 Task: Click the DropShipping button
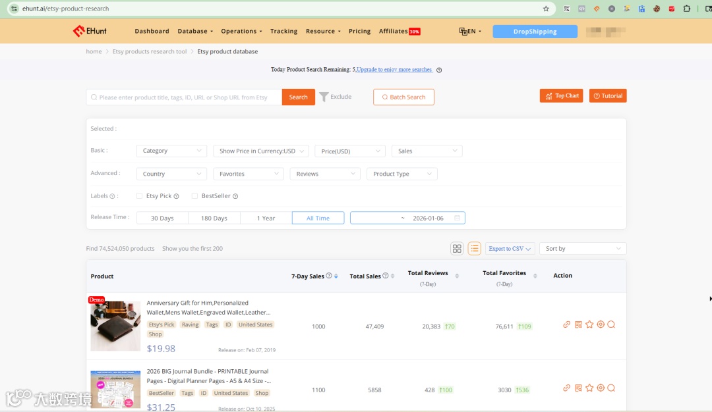point(535,32)
